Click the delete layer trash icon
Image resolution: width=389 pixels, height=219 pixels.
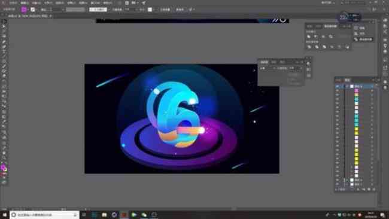coord(374,190)
